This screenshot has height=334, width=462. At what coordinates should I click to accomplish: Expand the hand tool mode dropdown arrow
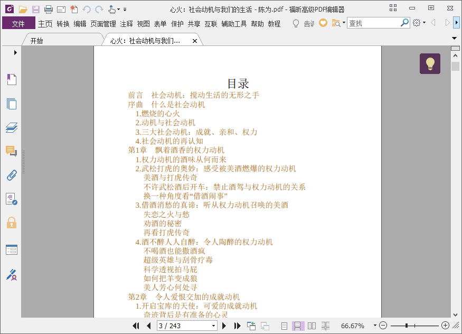[x=118, y=10]
